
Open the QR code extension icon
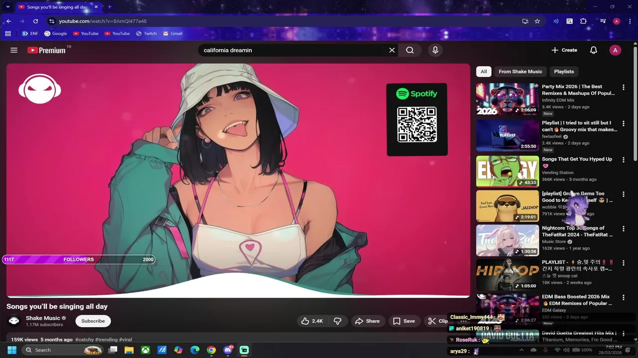click(x=570, y=21)
